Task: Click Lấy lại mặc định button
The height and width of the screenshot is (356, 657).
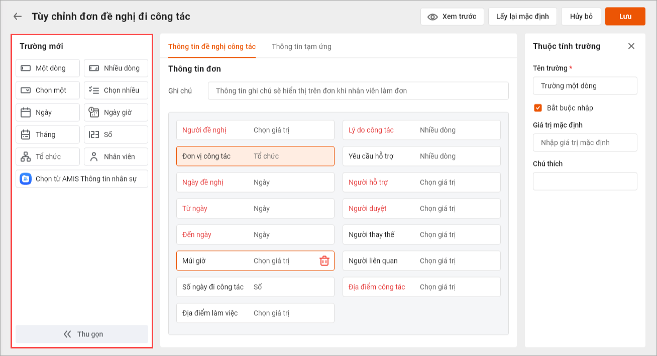Action: coord(522,17)
